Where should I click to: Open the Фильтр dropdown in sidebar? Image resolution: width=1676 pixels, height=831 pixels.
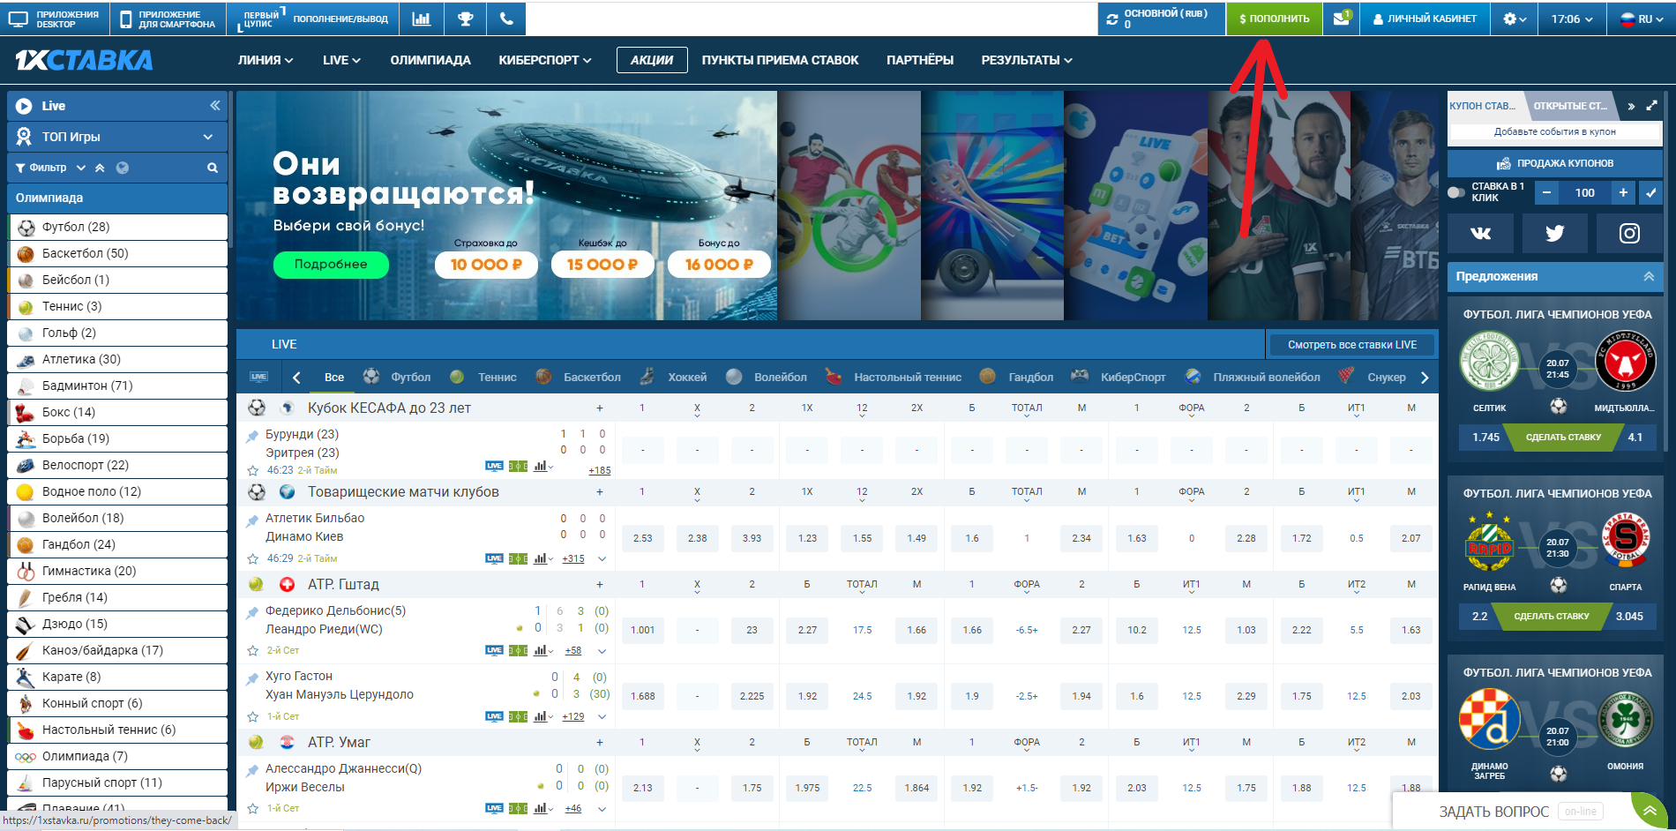[50, 168]
